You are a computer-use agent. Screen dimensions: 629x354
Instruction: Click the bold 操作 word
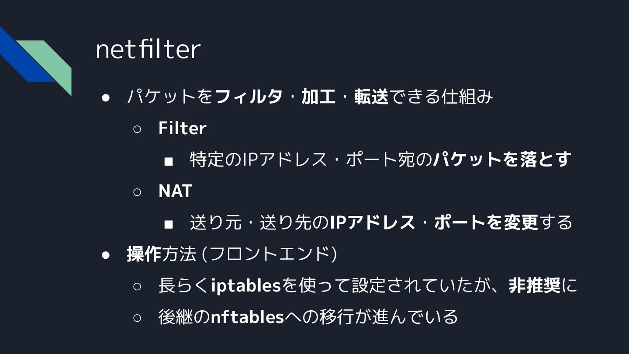tap(144, 254)
